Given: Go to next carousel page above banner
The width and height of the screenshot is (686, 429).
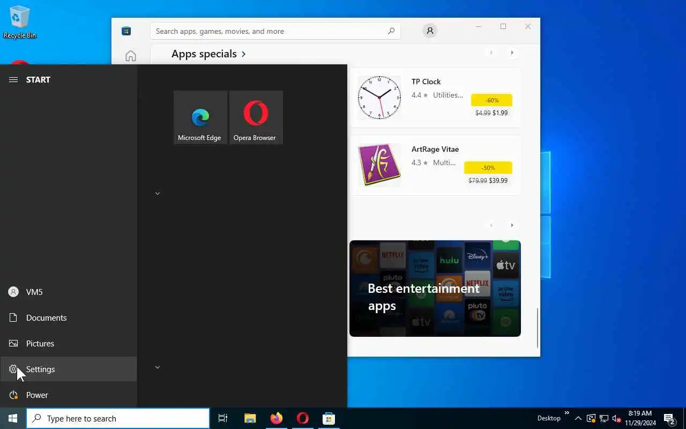Looking at the screenshot, I should [512, 225].
